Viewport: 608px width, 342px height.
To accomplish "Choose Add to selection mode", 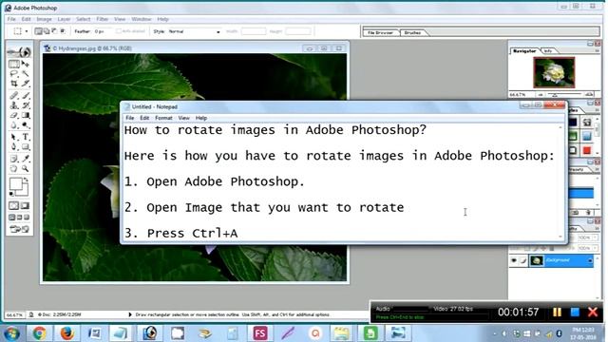I will pyautogui.click(x=47, y=31).
